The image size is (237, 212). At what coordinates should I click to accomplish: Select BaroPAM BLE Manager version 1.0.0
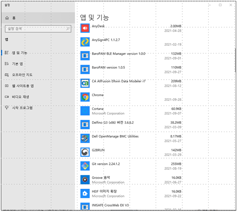pyautogui.click(x=119, y=54)
